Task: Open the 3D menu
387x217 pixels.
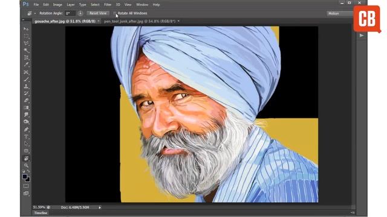Action: (118, 5)
